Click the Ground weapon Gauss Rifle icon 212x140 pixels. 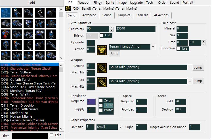(x=102, y=68)
